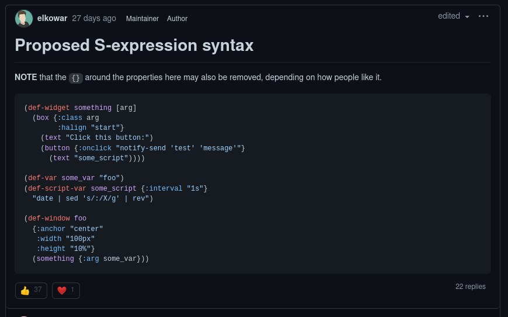Click the inline {} code snippet

(76, 78)
